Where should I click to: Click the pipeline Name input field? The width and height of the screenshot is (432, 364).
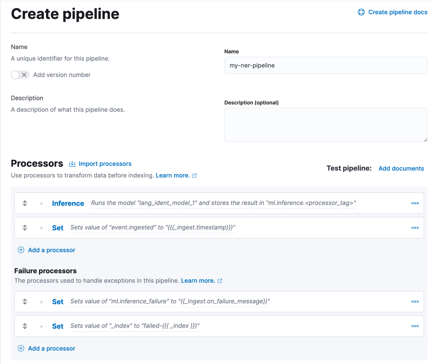point(325,65)
